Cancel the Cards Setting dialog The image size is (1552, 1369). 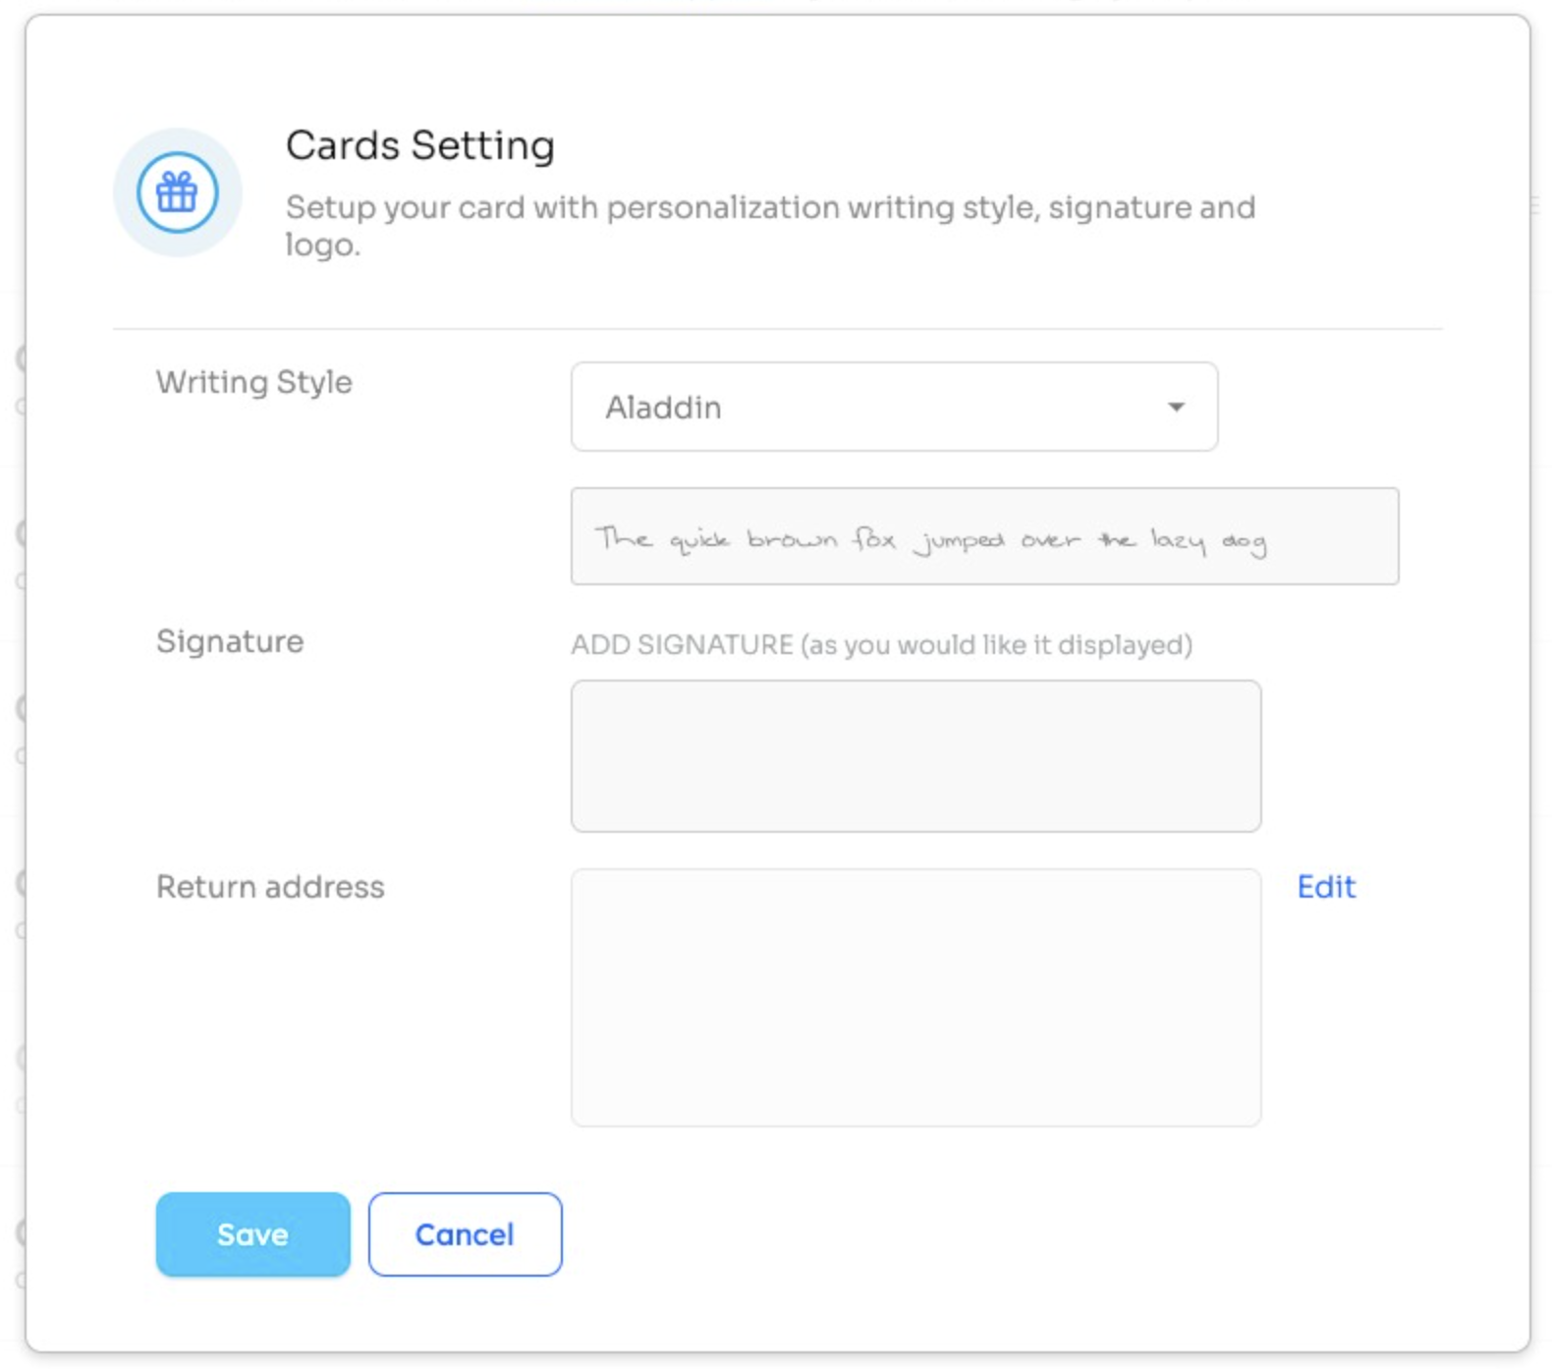(x=465, y=1234)
